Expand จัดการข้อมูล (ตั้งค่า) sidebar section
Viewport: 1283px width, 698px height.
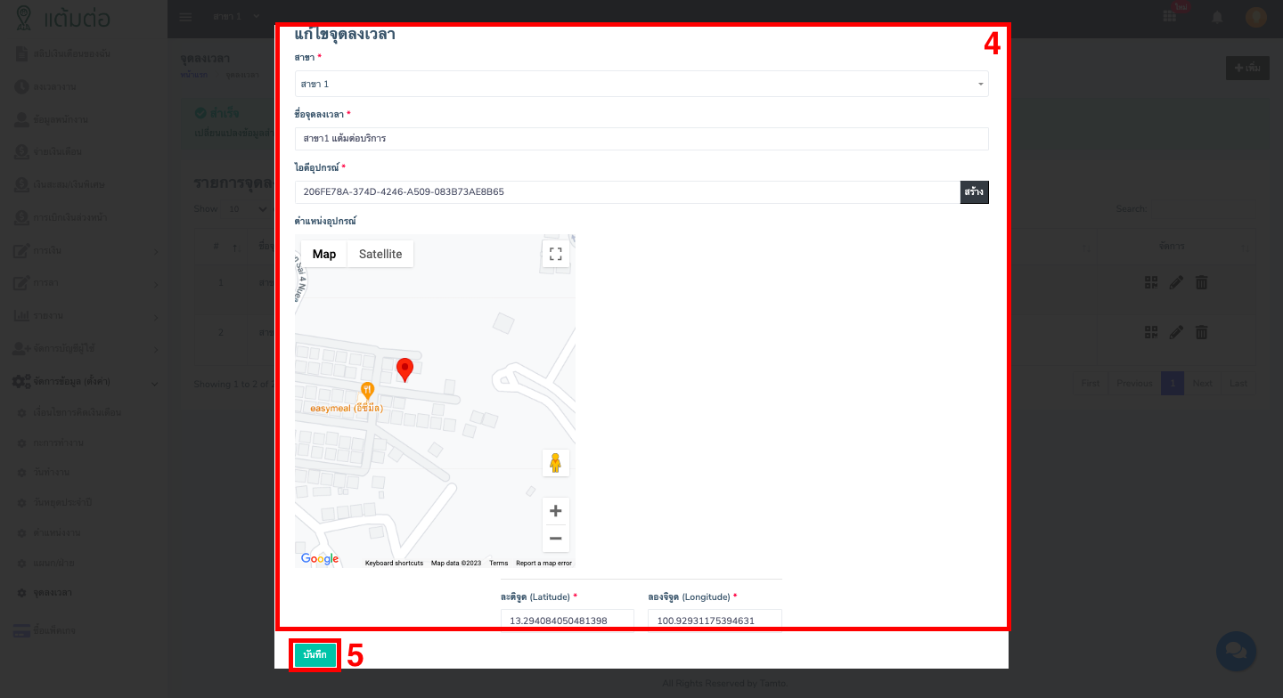[85, 381]
